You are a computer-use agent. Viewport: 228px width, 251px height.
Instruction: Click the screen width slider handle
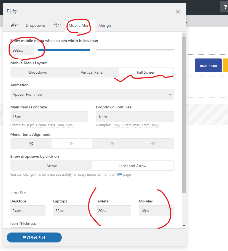click(93, 50)
